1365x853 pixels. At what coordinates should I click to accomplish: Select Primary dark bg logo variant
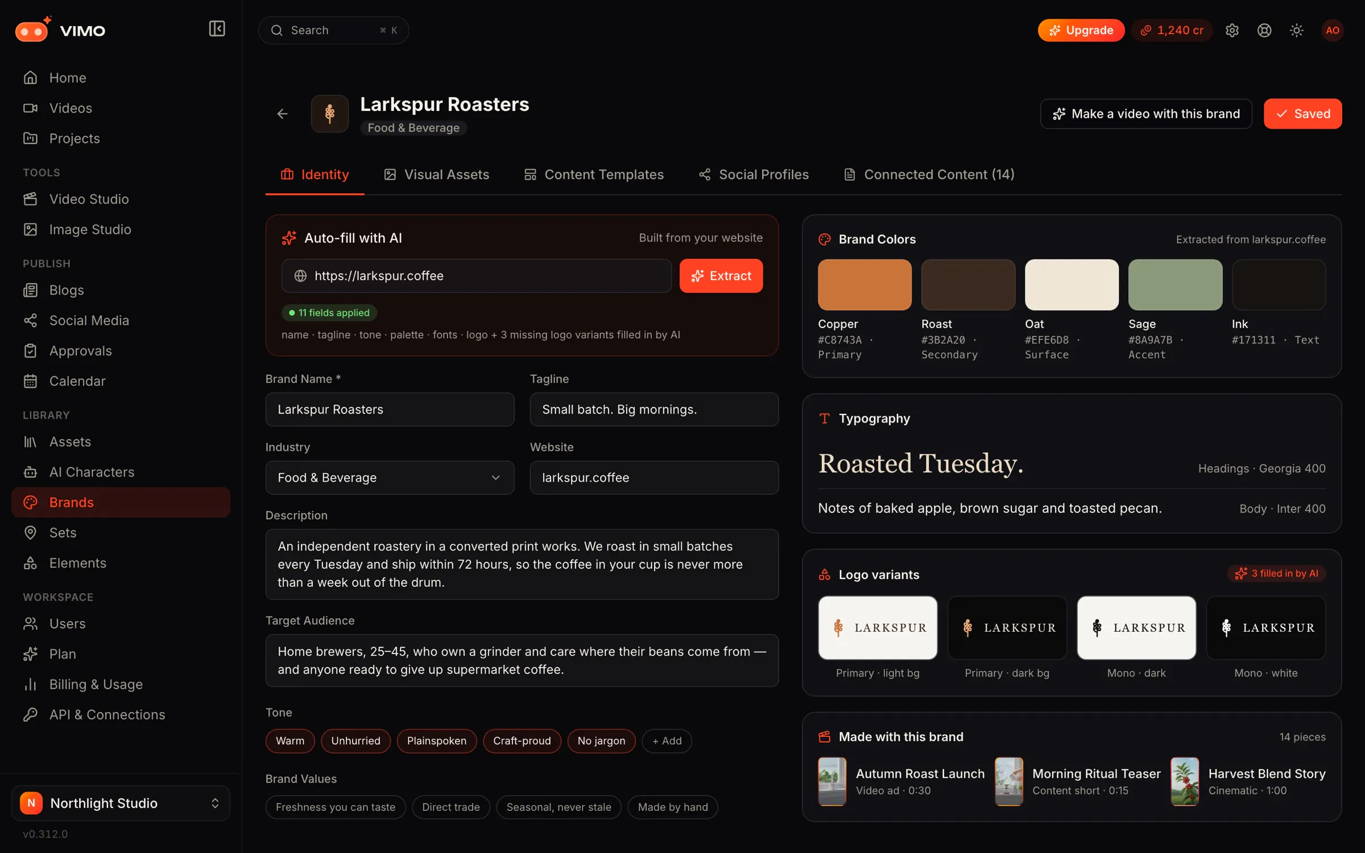pyautogui.click(x=1007, y=628)
